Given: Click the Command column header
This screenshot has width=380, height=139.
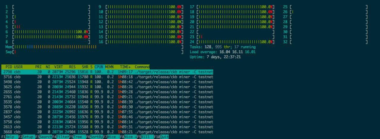Looking at the screenshot, I should click(x=142, y=67).
